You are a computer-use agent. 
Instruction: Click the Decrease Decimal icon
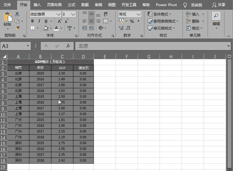pyautogui.click(x=128, y=28)
